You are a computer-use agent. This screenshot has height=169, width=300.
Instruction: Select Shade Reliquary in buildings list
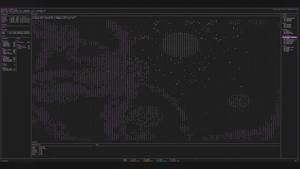8,60
